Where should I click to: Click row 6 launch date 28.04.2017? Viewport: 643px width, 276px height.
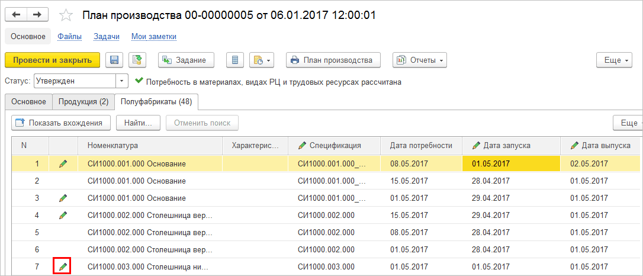[x=512, y=249]
